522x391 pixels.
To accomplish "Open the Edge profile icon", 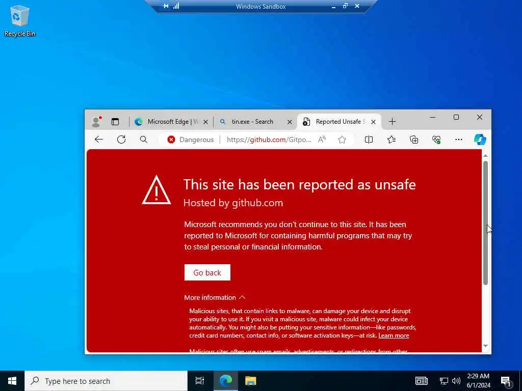I will point(96,122).
